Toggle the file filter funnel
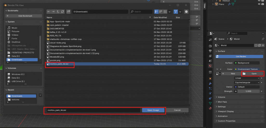 [x=176, y=12]
